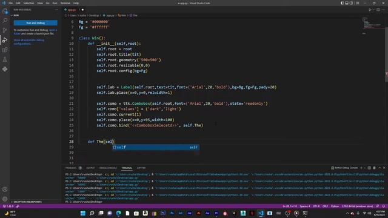Image resolution: width=388 pixels, height=218 pixels.
Task: Switch to the Debug Console tab
Action: (108, 168)
